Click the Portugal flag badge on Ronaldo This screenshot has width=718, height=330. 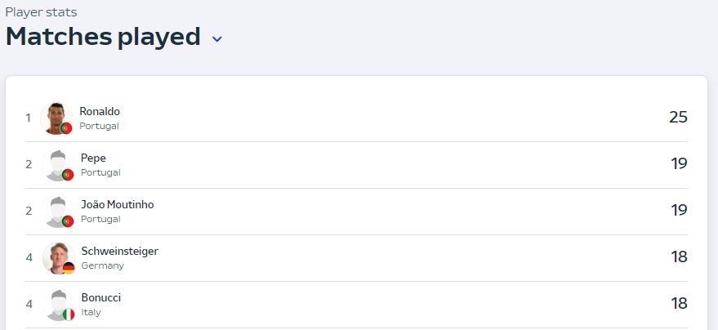click(x=66, y=128)
